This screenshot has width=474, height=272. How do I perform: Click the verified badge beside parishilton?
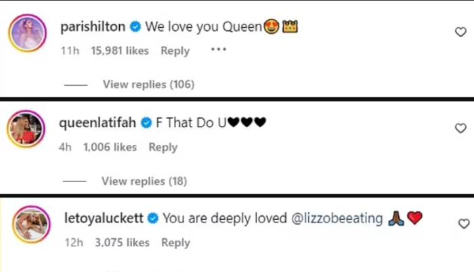click(x=135, y=28)
